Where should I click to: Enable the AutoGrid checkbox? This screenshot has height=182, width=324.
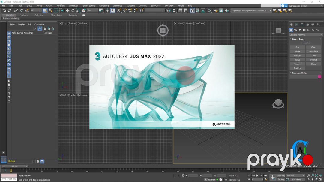301,43
